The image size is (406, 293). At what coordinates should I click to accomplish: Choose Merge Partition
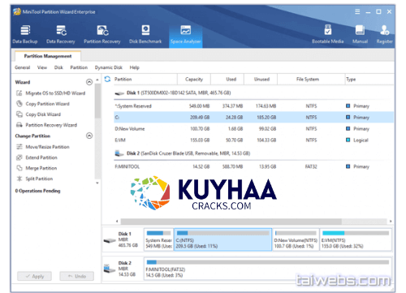point(37,168)
